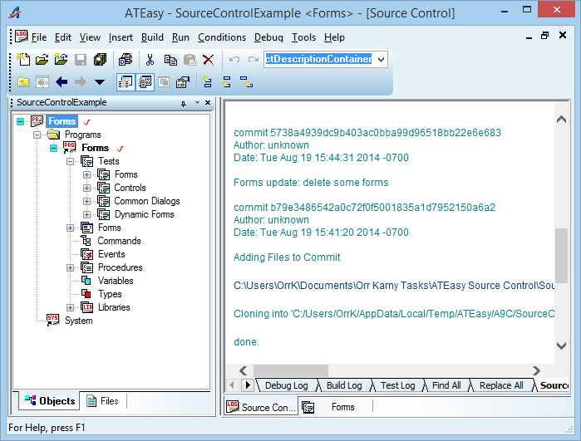581x441 pixels.
Task: Click the log scroll-down arrow
Action: pos(561,345)
